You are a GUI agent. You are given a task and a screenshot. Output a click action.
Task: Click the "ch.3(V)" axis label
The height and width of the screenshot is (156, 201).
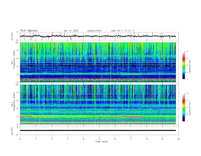click(x=12, y=131)
